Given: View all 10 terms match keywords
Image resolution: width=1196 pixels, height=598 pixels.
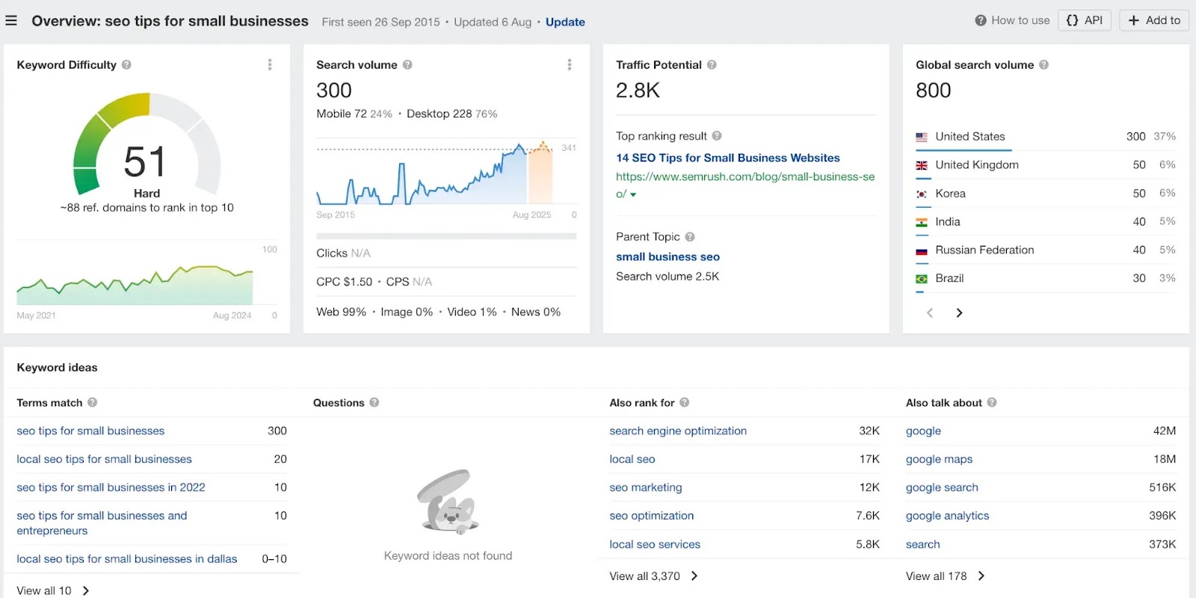Looking at the screenshot, I should (53, 591).
